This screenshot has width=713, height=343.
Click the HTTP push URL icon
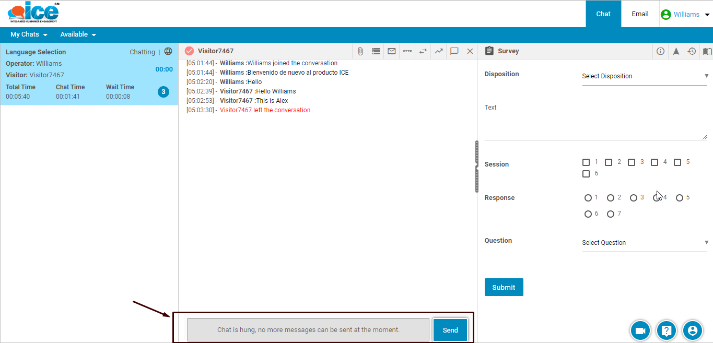tap(407, 51)
